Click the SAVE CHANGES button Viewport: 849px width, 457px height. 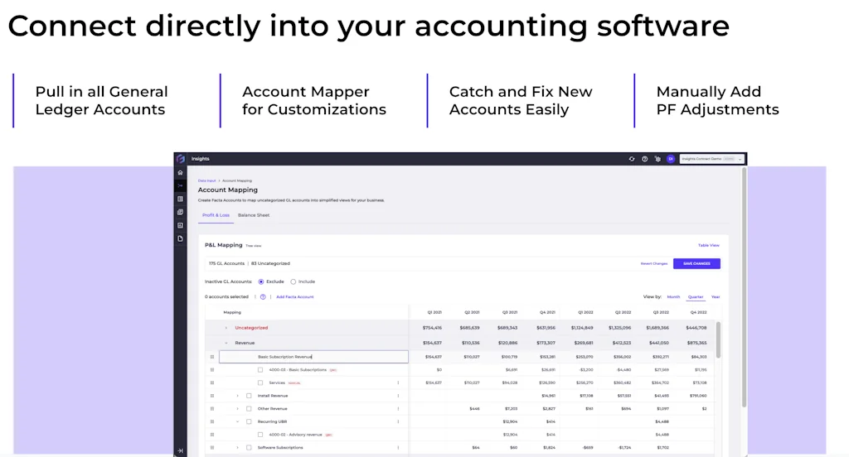click(696, 264)
